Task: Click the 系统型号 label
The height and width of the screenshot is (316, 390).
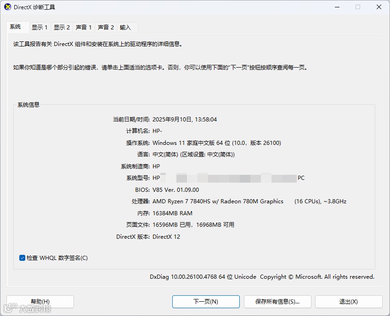Action: [138, 178]
